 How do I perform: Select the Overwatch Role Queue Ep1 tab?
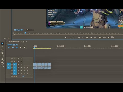tap(17, 42)
